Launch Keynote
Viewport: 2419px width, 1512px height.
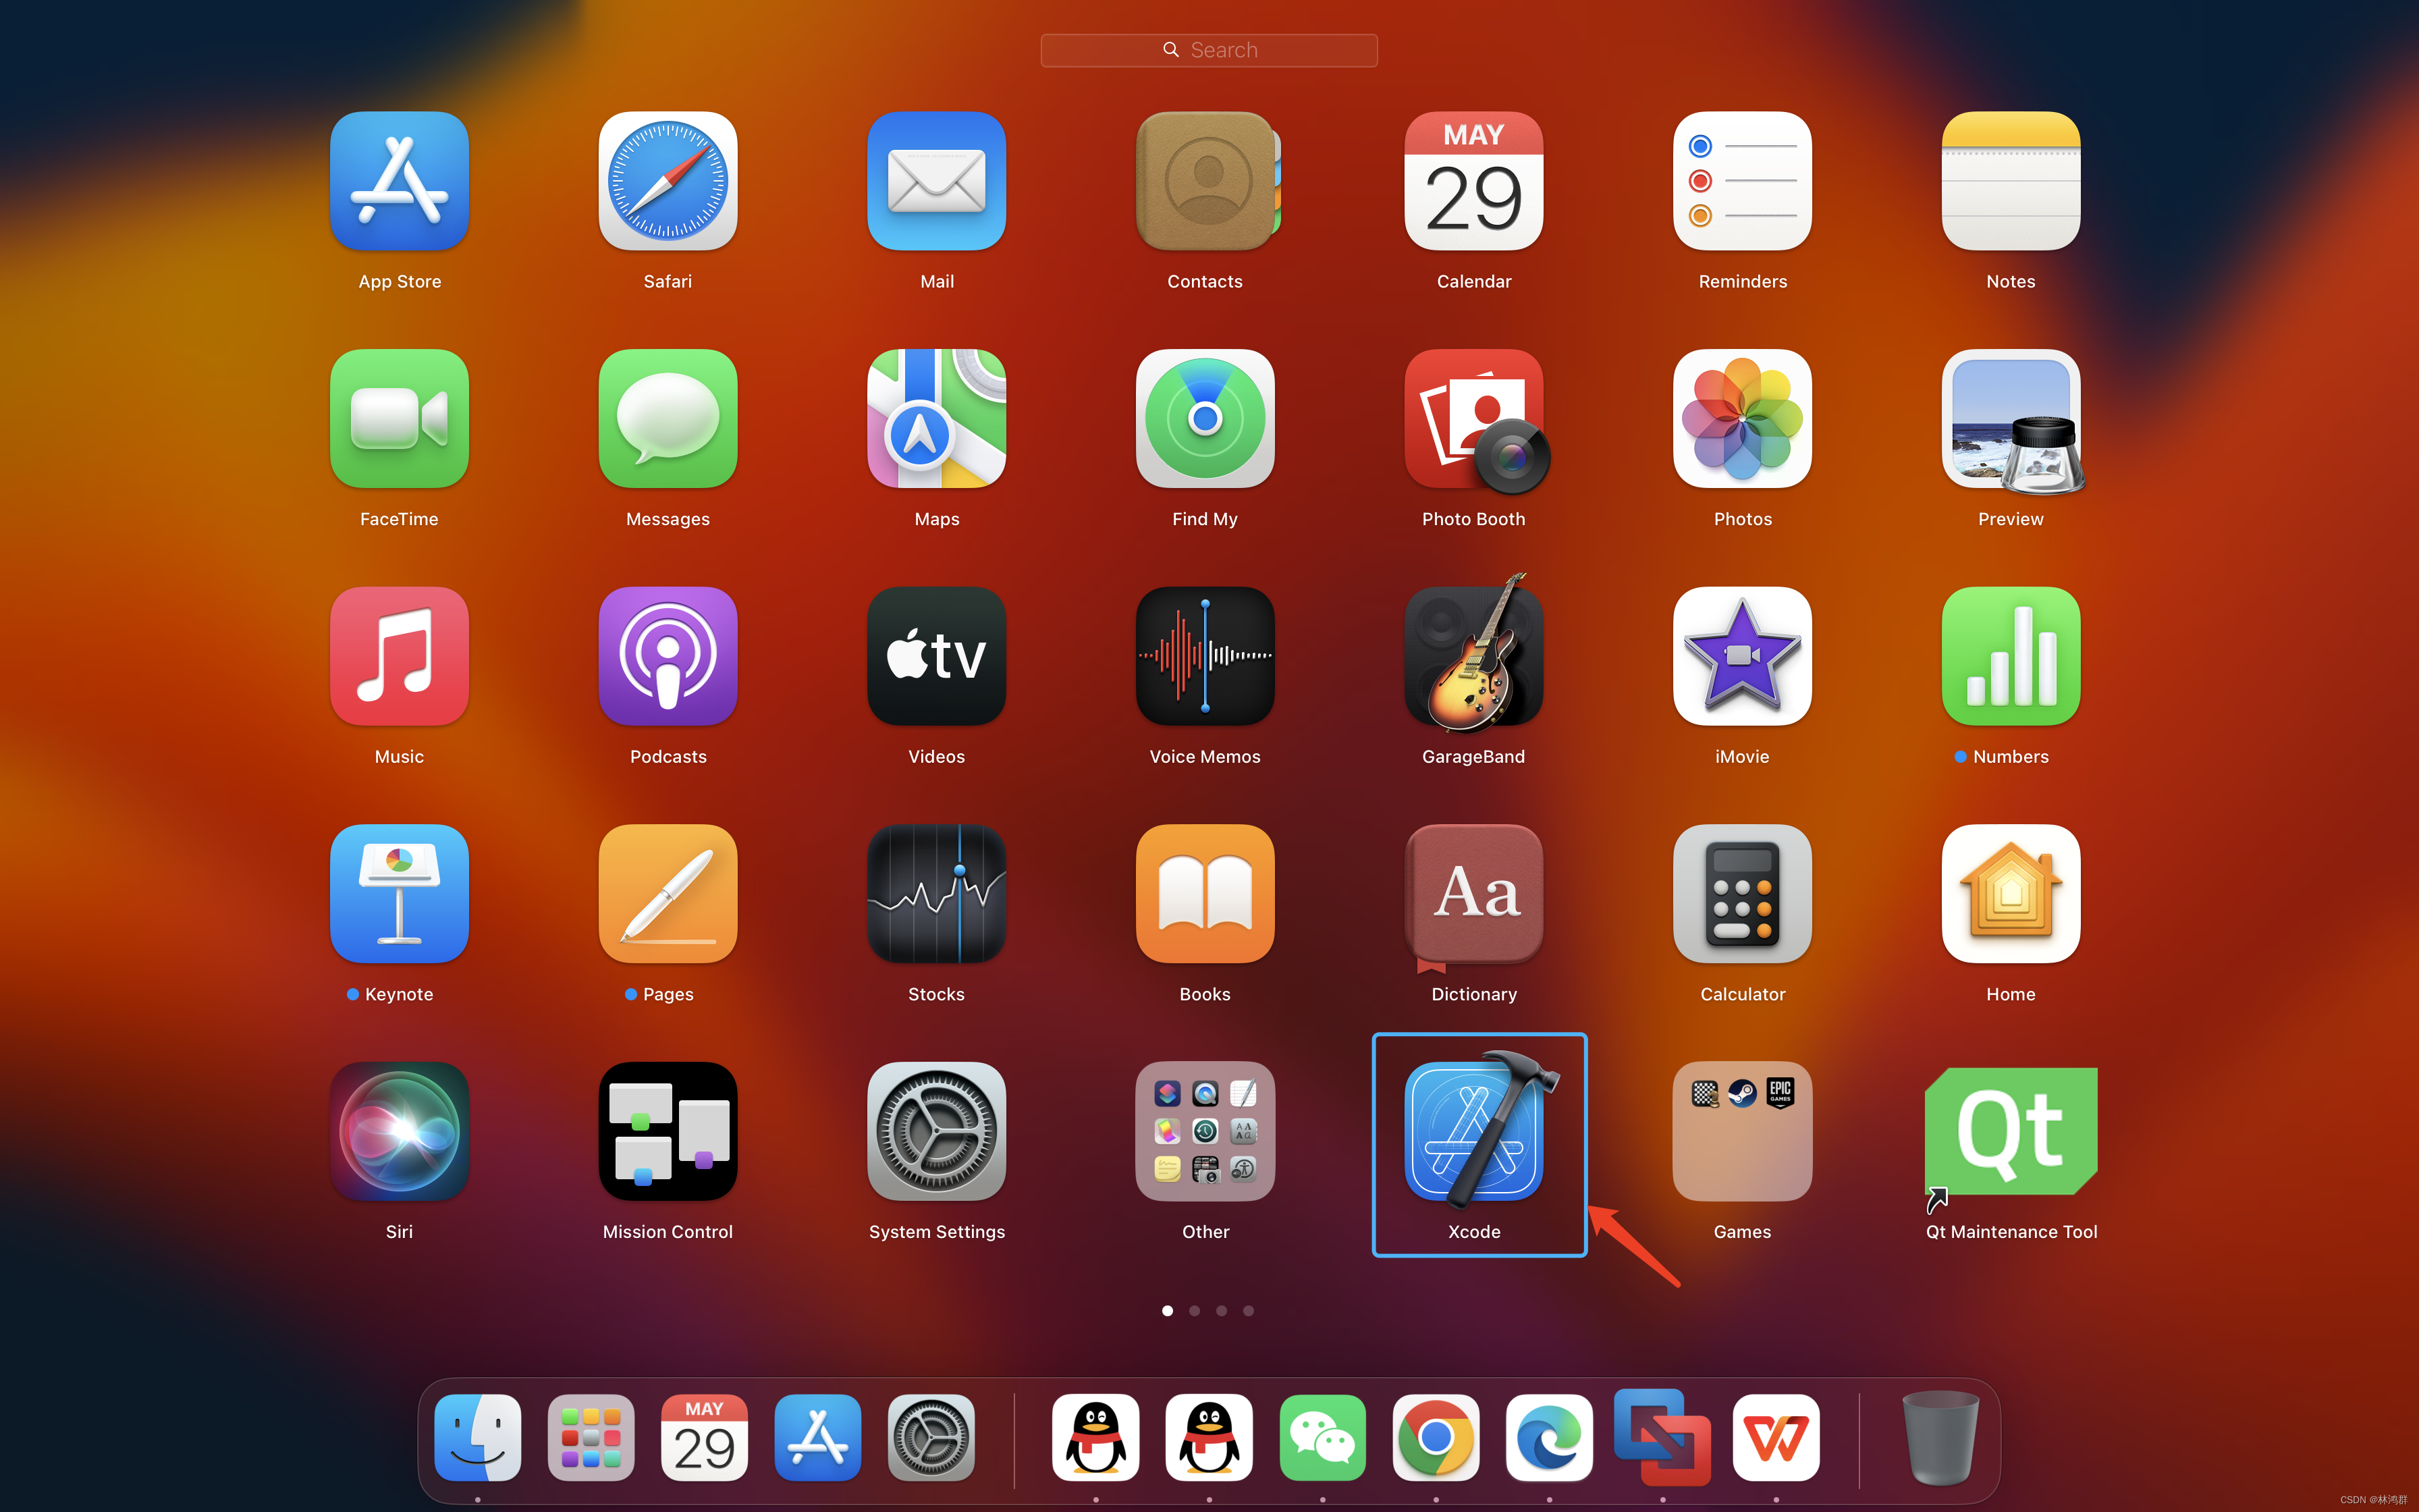tap(399, 893)
